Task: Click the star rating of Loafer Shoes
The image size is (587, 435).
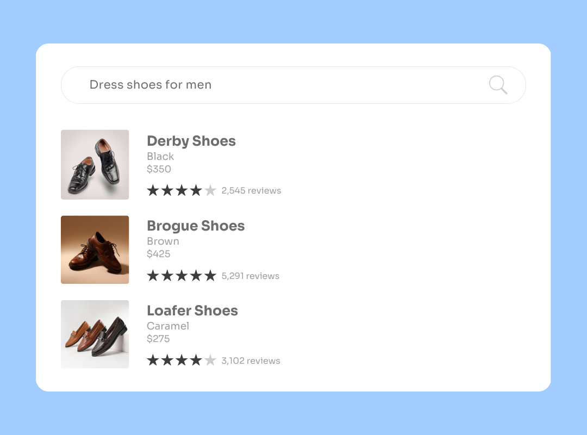Action: click(182, 361)
